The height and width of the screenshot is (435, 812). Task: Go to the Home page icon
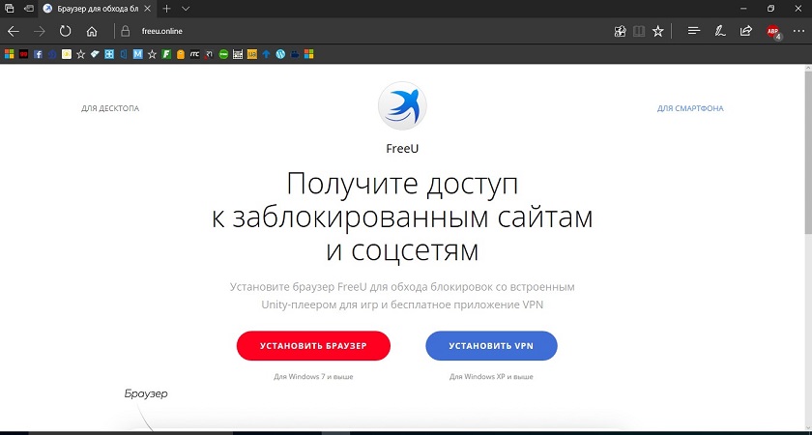coord(92,31)
